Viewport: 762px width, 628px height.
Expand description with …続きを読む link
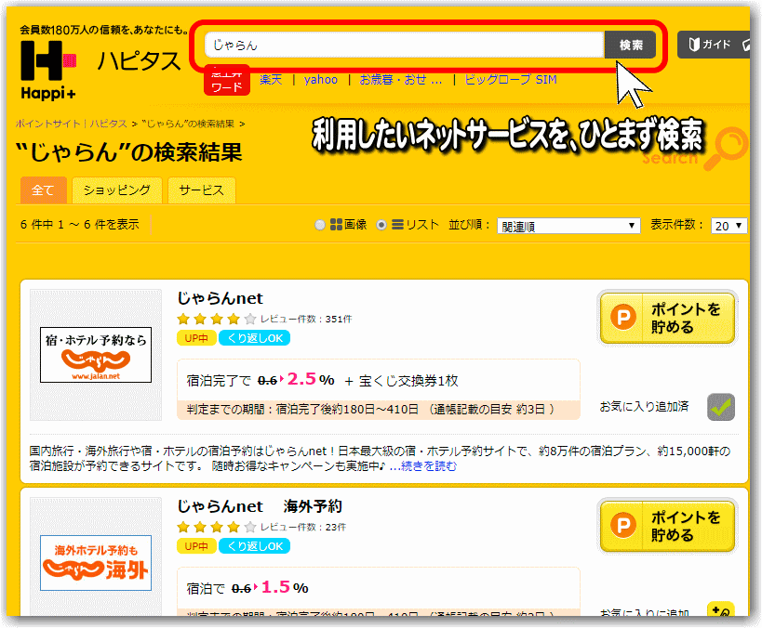[x=422, y=466]
